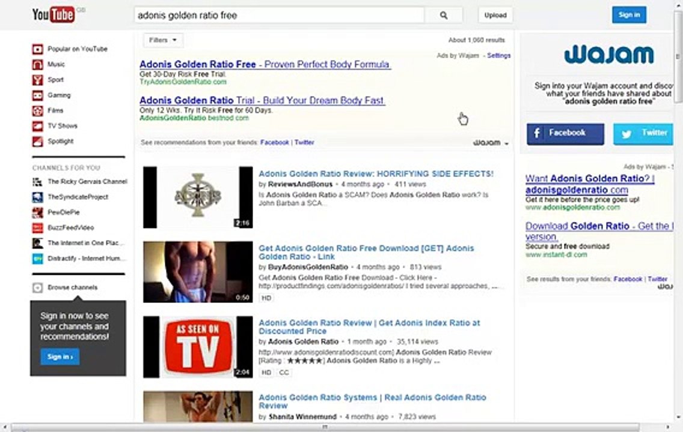Open the Gaming category
The width and height of the screenshot is (683, 432).
pos(59,95)
